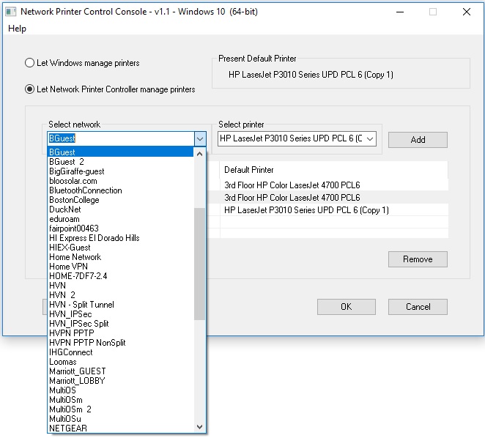485x438 pixels.
Task: Select MultiOS network entry
Action: coord(121,390)
